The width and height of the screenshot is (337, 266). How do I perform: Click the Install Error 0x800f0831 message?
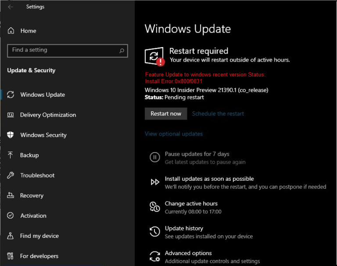(x=174, y=81)
